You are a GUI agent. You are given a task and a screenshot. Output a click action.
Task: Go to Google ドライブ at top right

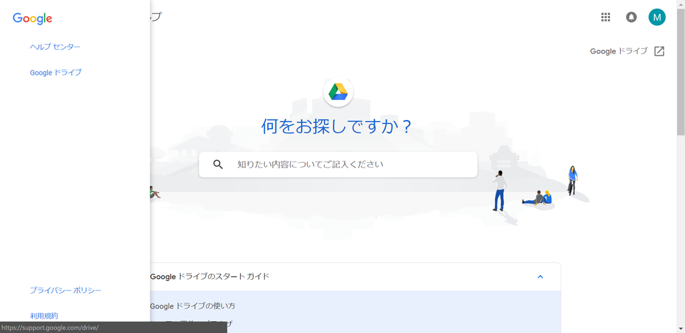619,51
